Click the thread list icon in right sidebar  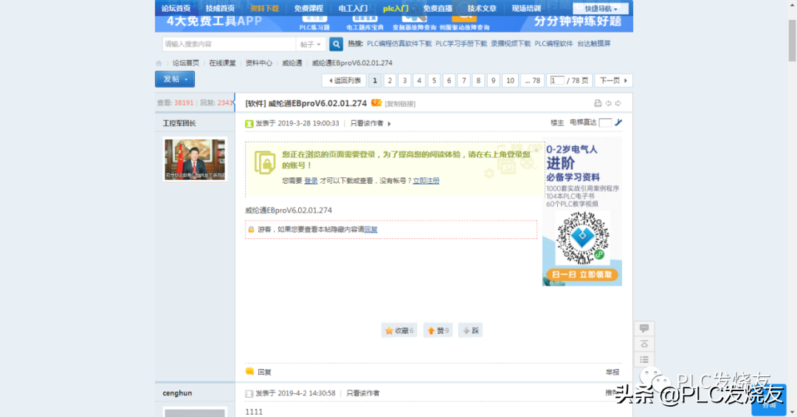[644, 360]
